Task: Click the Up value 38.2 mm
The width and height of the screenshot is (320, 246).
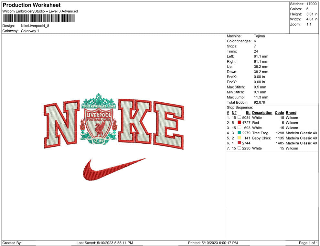Action: click(261, 67)
